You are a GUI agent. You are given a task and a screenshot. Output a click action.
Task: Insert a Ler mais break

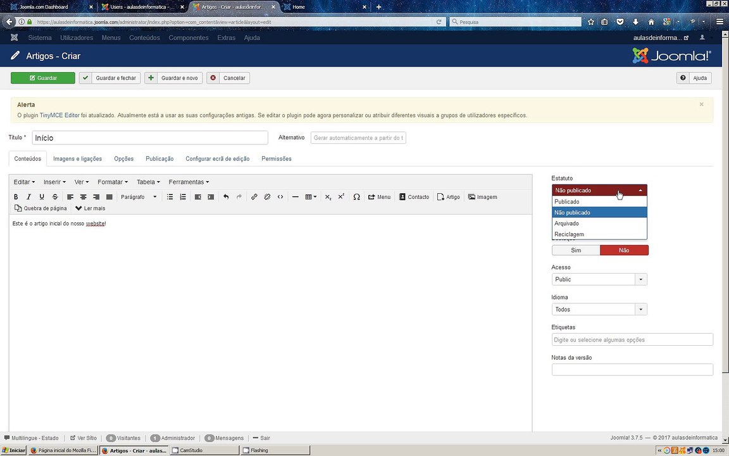[90, 208]
